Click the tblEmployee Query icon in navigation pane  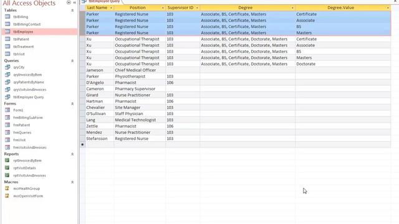[x=7, y=97]
